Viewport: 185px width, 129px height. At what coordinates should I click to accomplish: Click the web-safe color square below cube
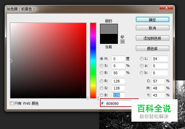coord(123,42)
